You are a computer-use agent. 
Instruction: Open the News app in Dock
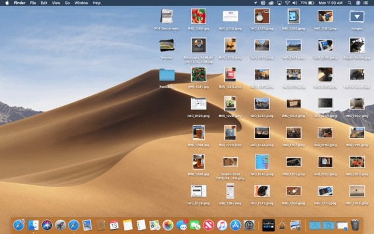[209, 225]
